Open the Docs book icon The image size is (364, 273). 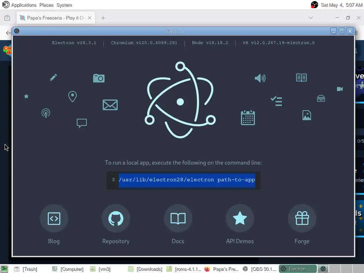pos(178,218)
